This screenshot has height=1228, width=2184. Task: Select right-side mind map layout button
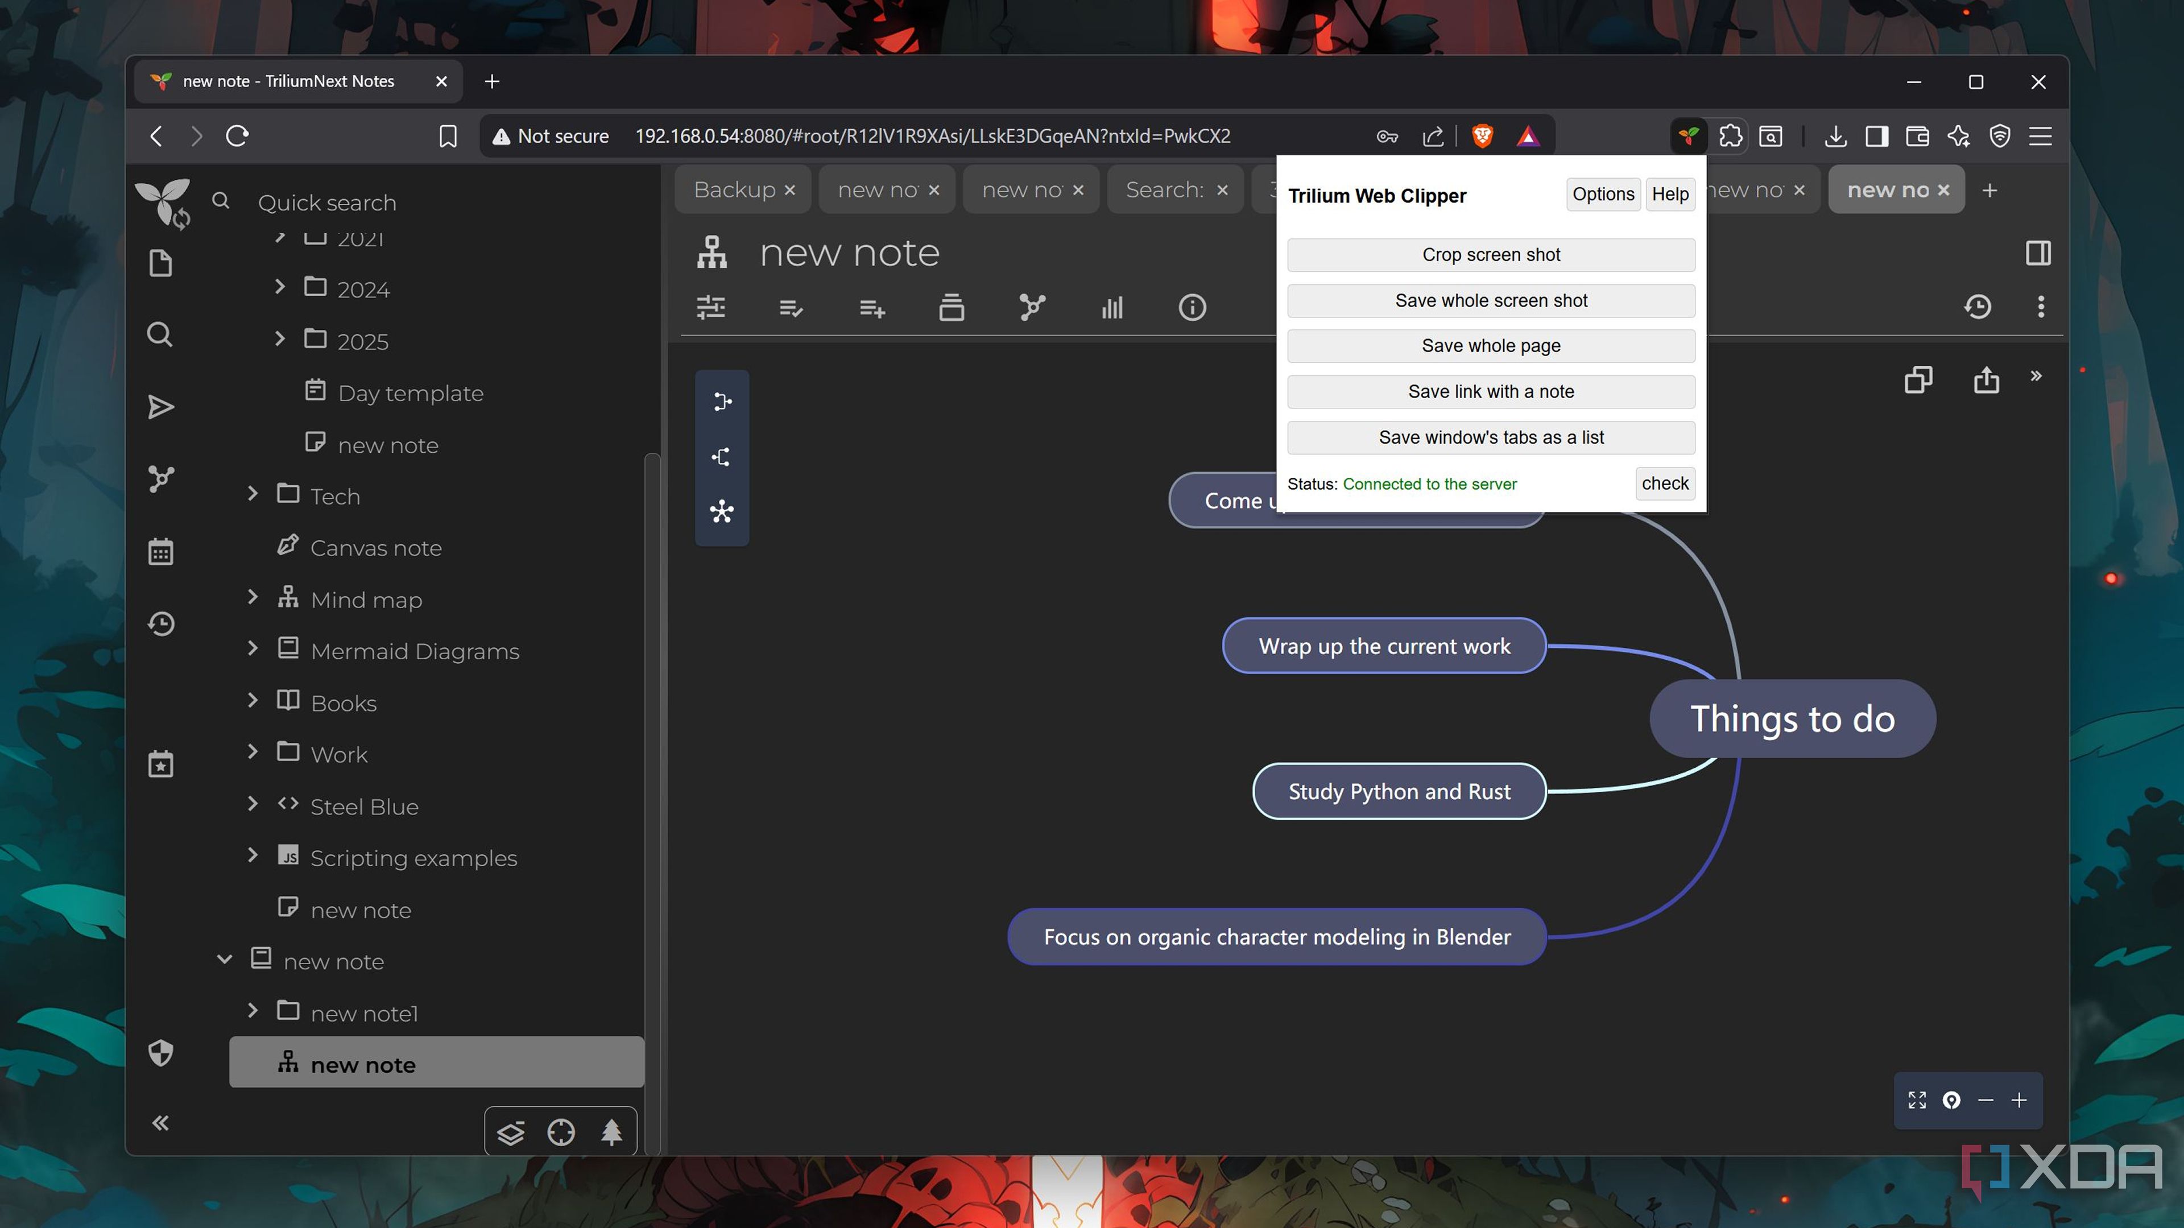point(722,401)
